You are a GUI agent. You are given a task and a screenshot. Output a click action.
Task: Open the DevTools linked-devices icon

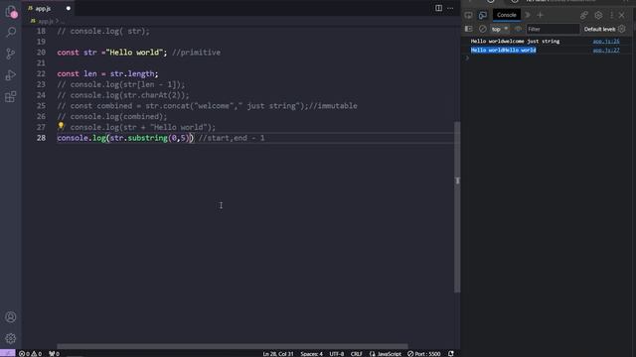click(583, 15)
